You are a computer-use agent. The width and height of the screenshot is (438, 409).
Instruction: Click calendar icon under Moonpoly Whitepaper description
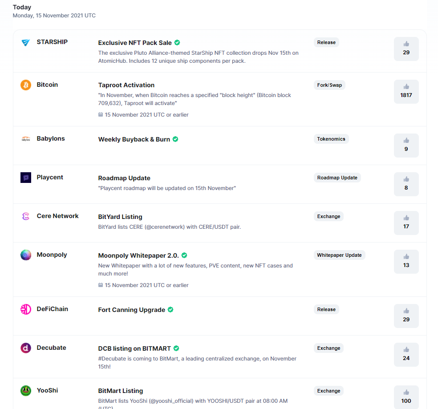point(101,285)
